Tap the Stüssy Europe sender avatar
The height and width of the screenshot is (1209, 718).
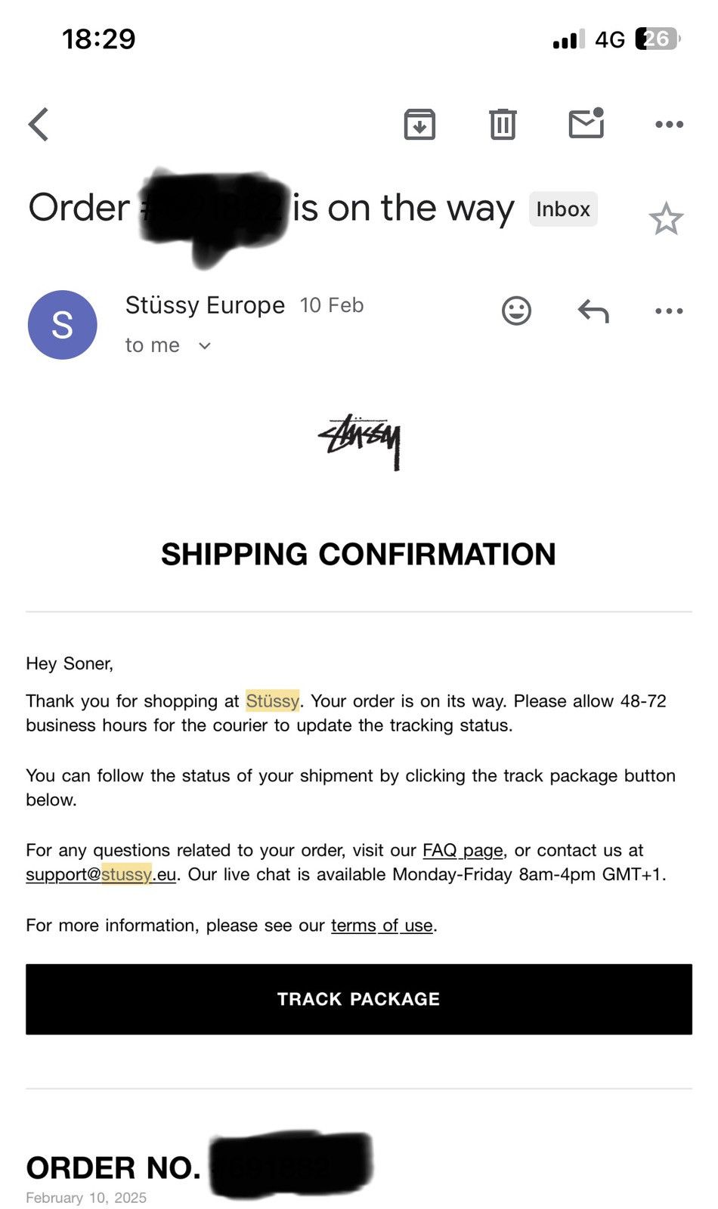coord(63,325)
